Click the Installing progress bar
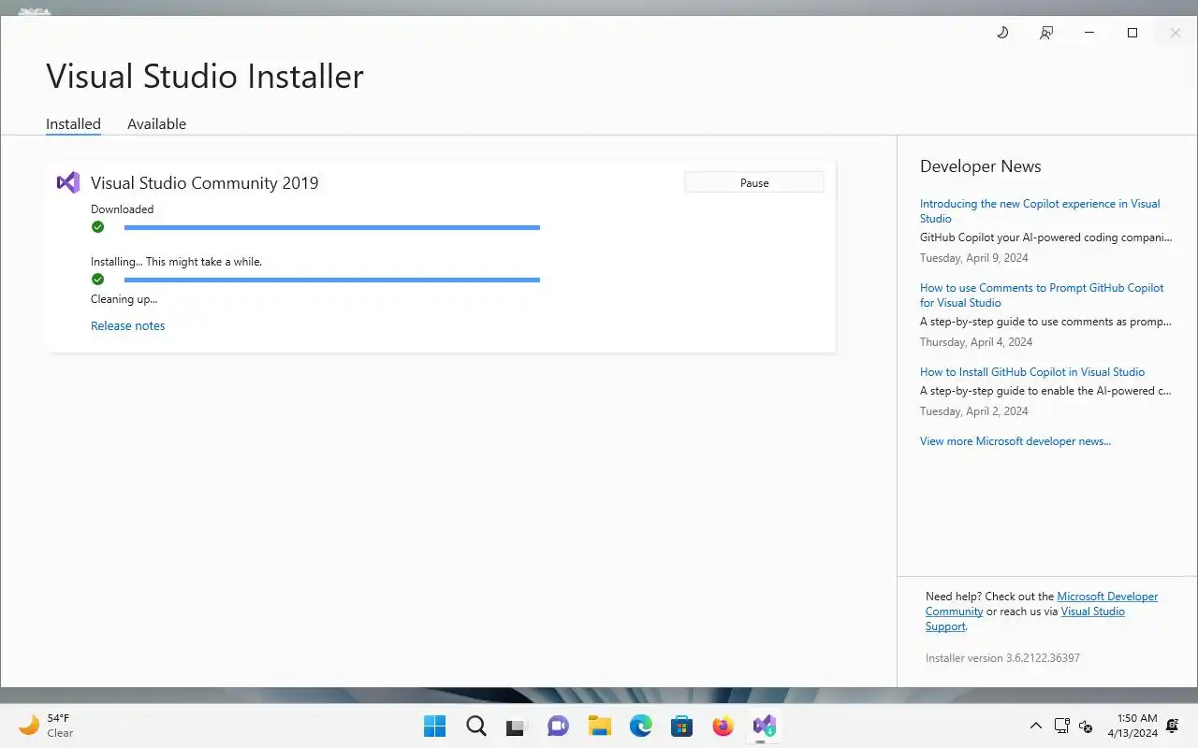Image resolution: width=1198 pixels, height=748 pixels. (332, 280)
